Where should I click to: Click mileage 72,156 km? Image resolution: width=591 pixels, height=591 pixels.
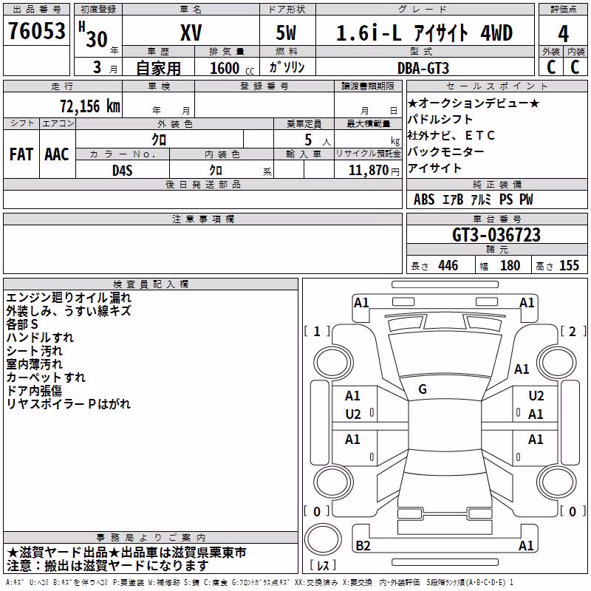(90, 106)
